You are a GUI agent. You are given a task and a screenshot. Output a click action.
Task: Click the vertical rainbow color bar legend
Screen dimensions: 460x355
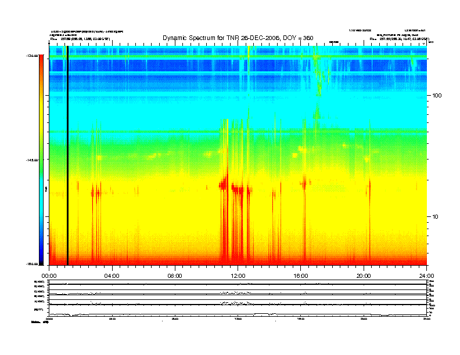pos(41,160)
